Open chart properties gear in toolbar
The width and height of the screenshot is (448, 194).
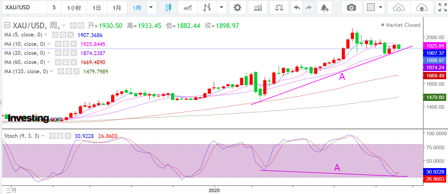coord(238,8)
